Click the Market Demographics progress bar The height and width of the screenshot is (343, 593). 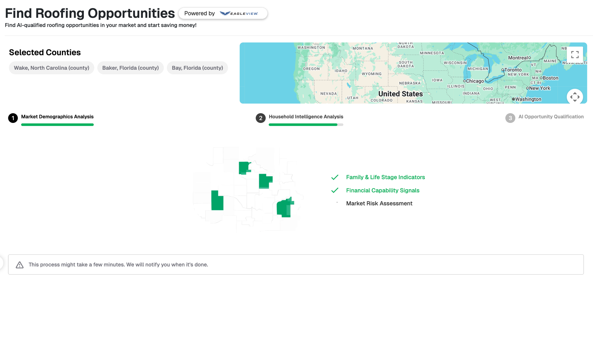pyautogui.click(x=57, y=125)
